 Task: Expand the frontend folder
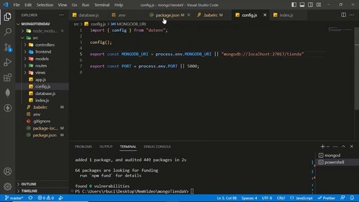tap(25, 52)
